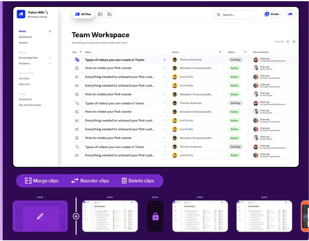Switch to the locked folder tab
The image size is (309, 241).
pyautogui.click(x=109, y=14)
